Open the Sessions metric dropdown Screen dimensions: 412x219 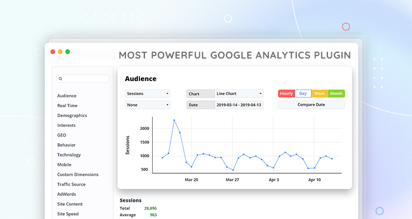click(148, 94)
